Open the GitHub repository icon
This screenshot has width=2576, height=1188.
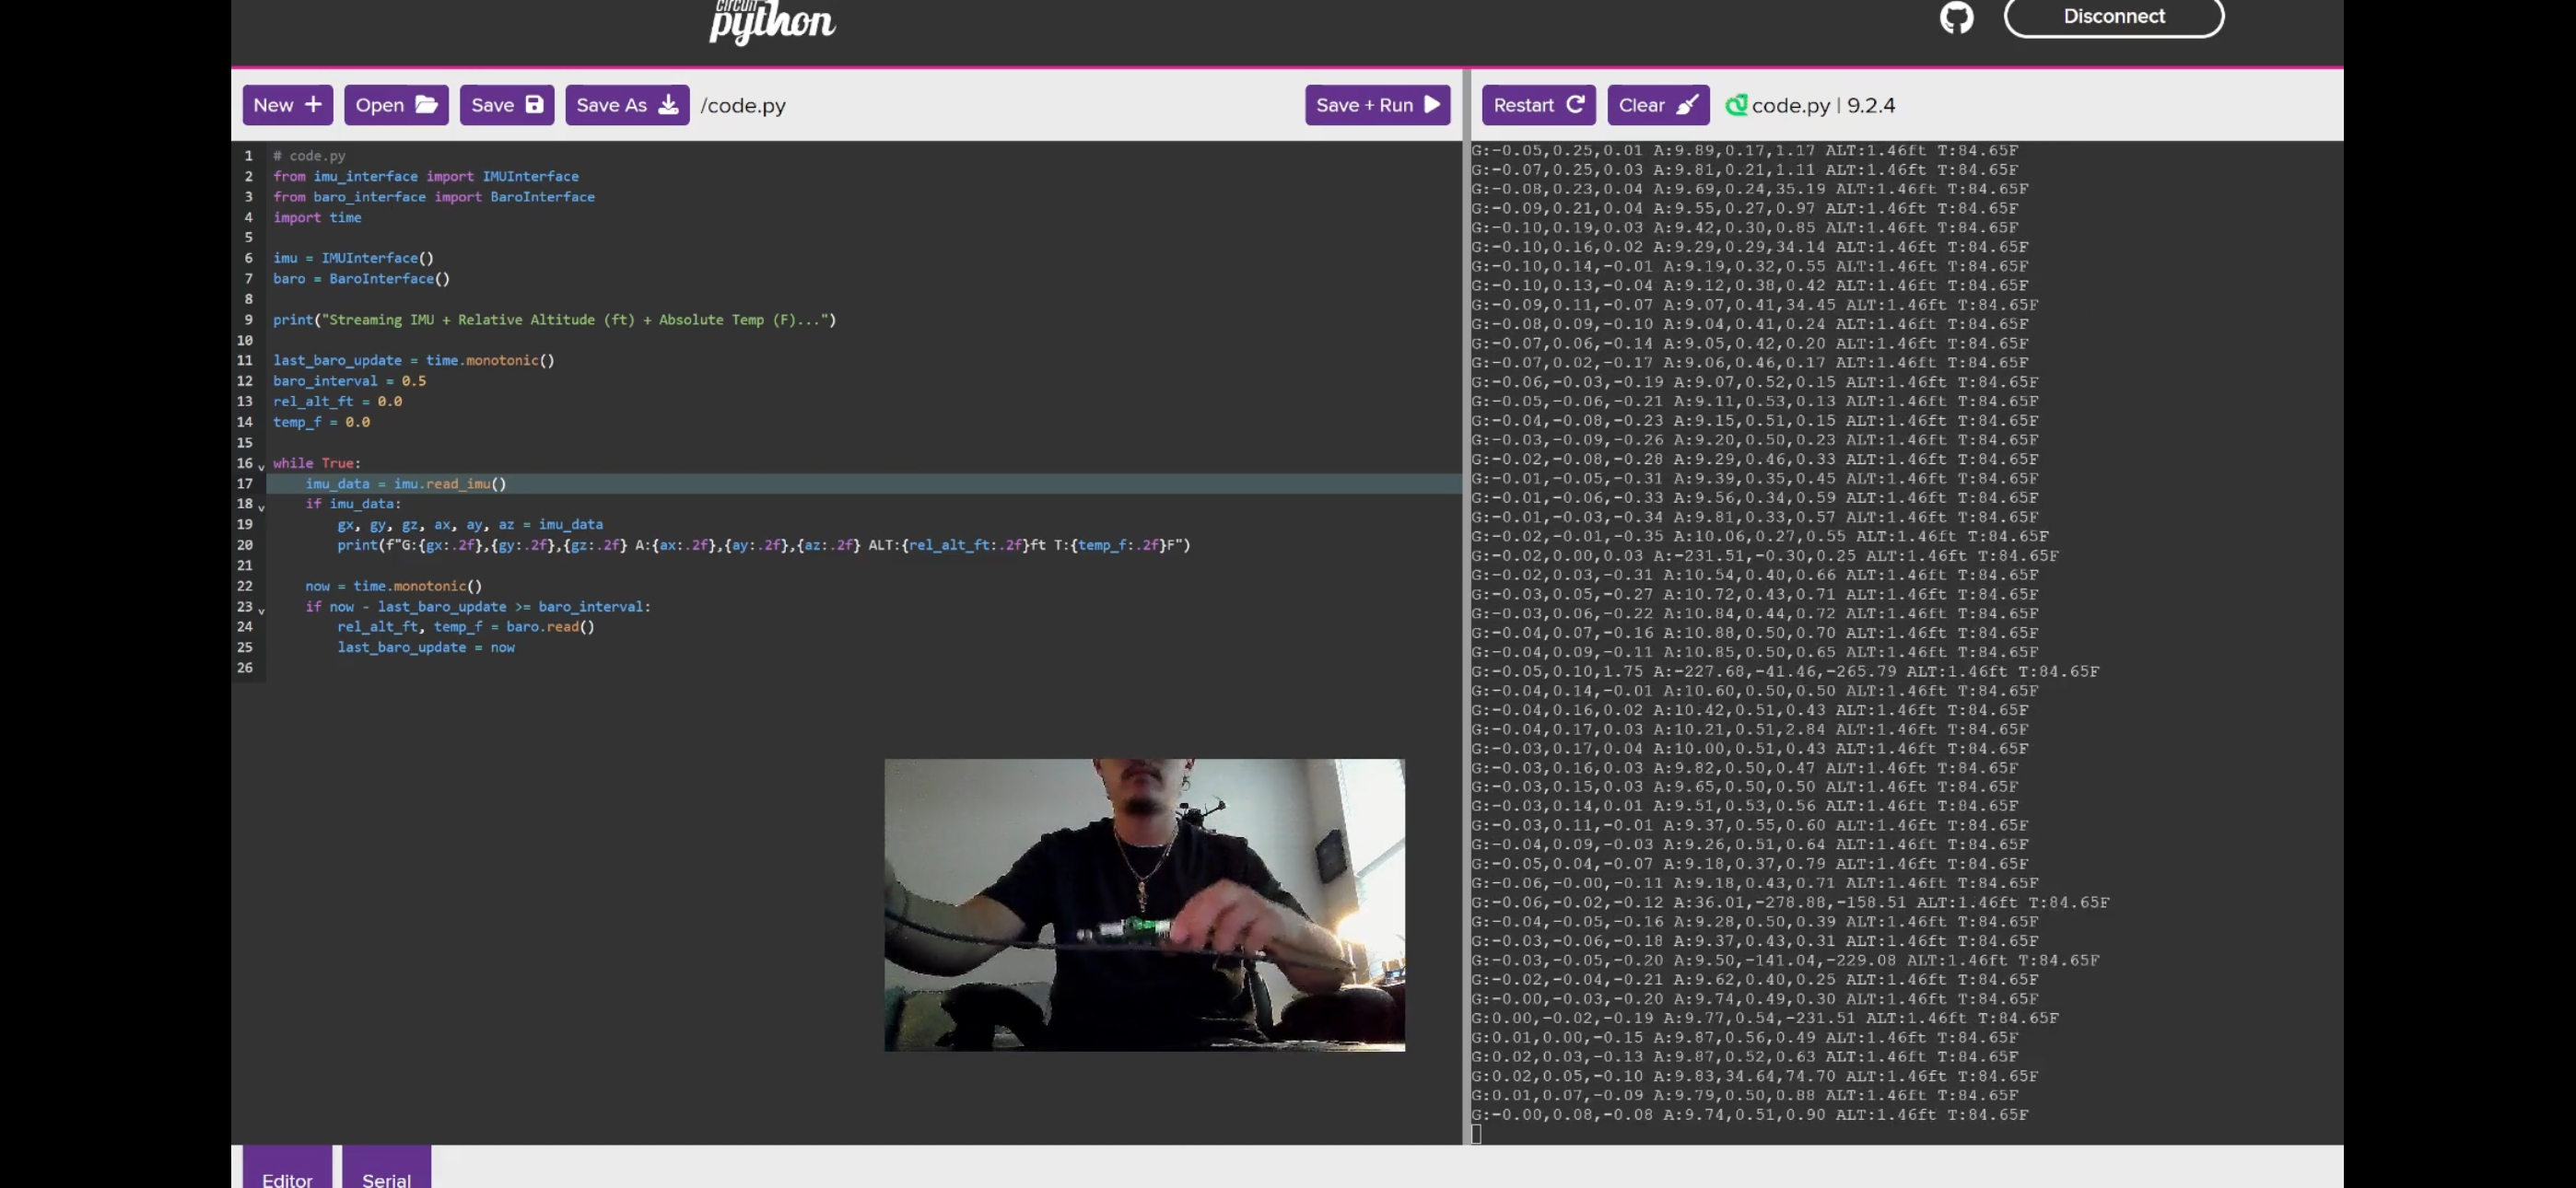point(1956,17)
